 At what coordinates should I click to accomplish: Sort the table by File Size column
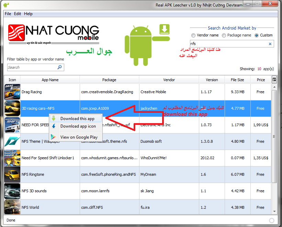click(x=237, y=80)
